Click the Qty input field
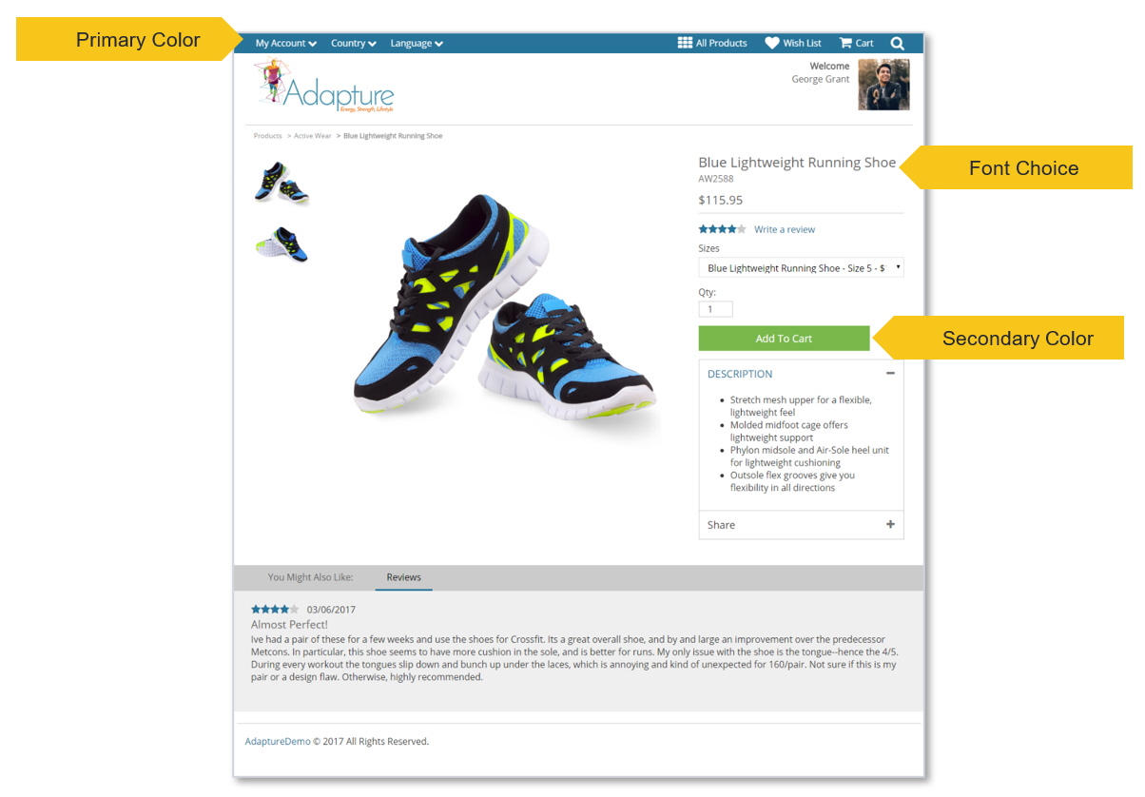 [715, 309]
